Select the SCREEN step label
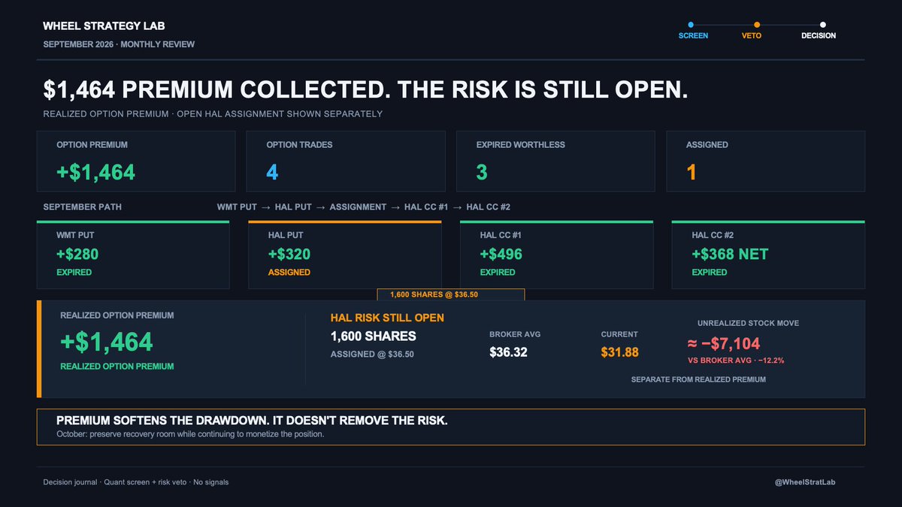902x507 pixels. [693, 35]
